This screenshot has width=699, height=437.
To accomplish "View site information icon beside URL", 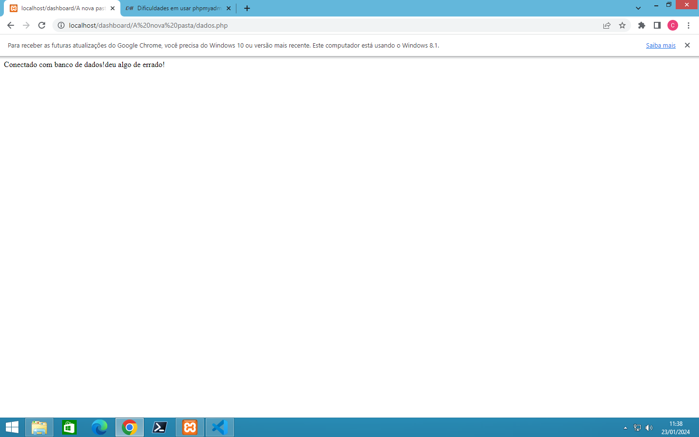I will point(61,25).
